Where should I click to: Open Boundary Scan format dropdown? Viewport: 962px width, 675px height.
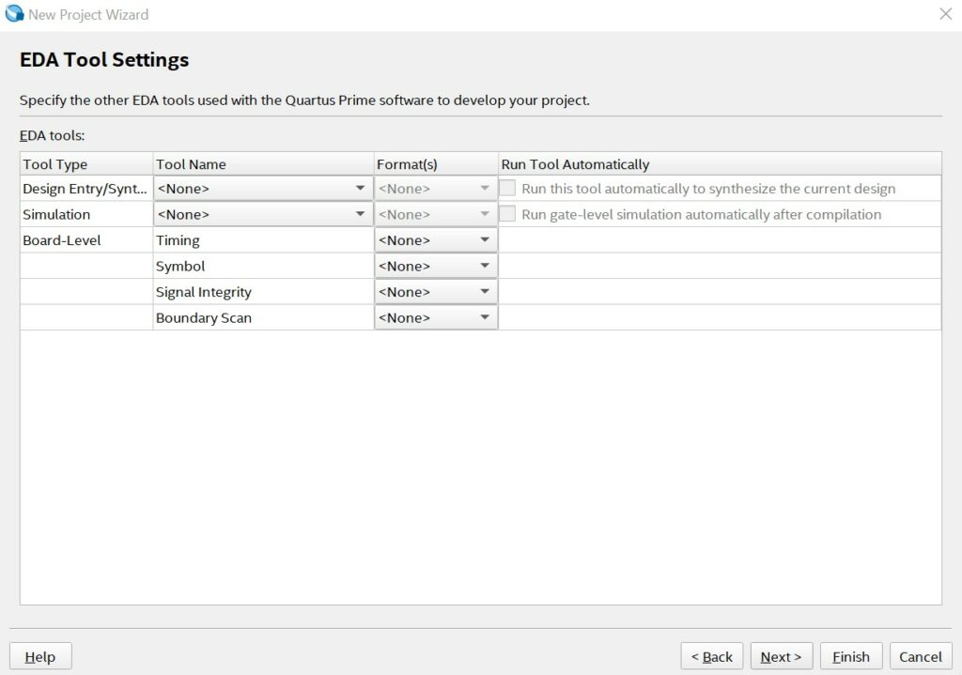coord(436,318)
